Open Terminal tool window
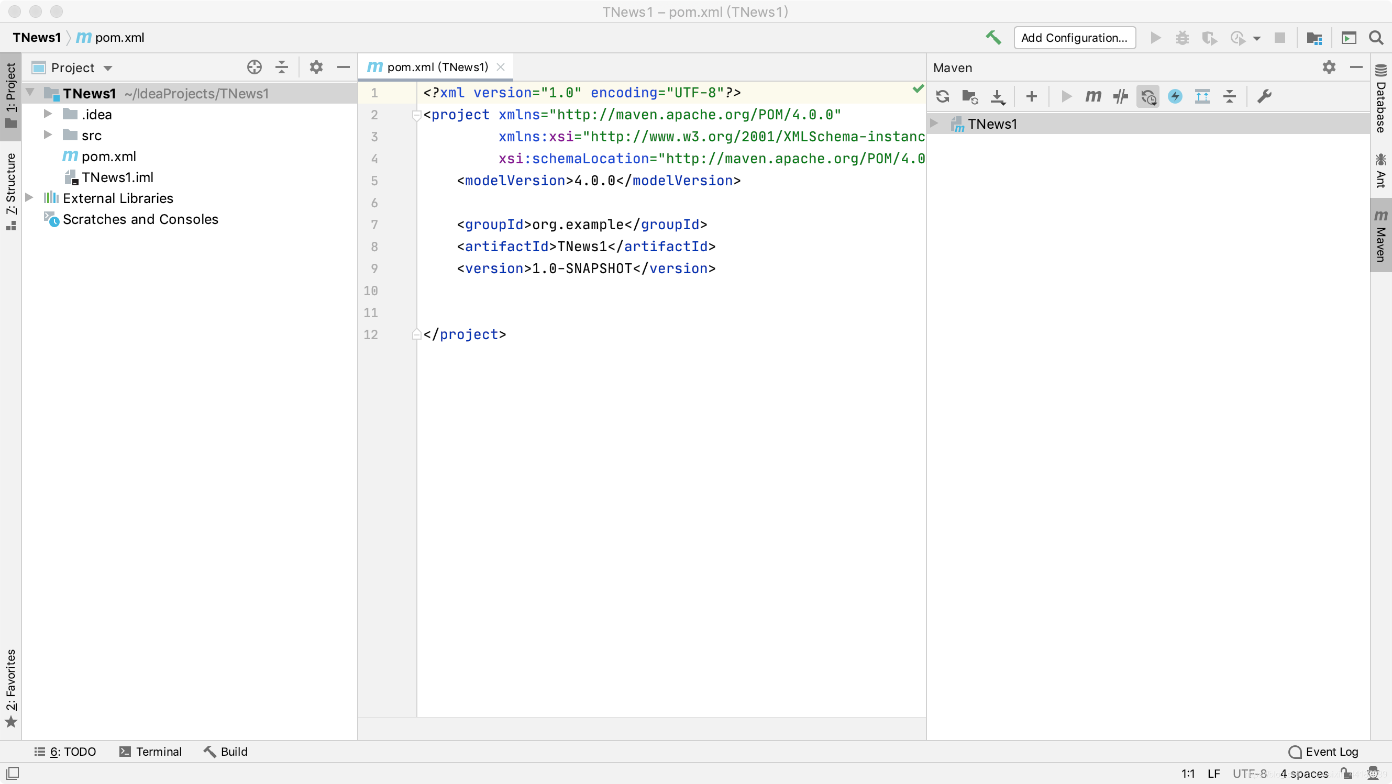The height and width of the screenshot is (784, 1392). [x=150, y=752]
